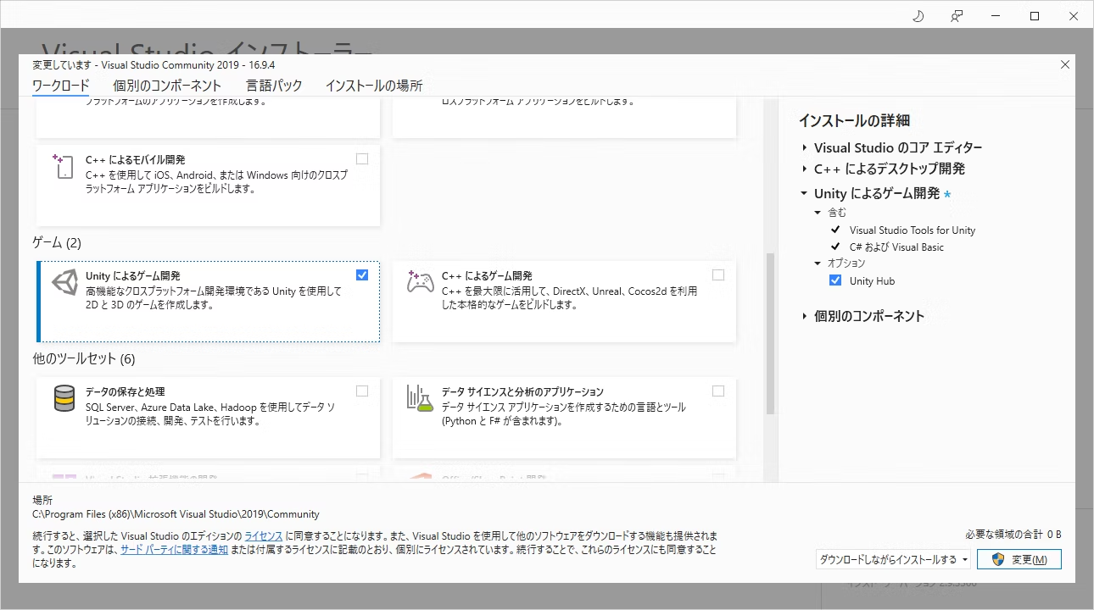Click the Unity game development workload icon
Image resolution: width=1094 pixels, height=610 pixels.
click(64, 283)
